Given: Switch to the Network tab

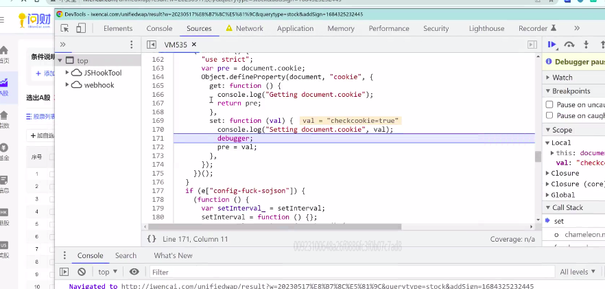Looking at the screenshot, I should click(249, 28).
